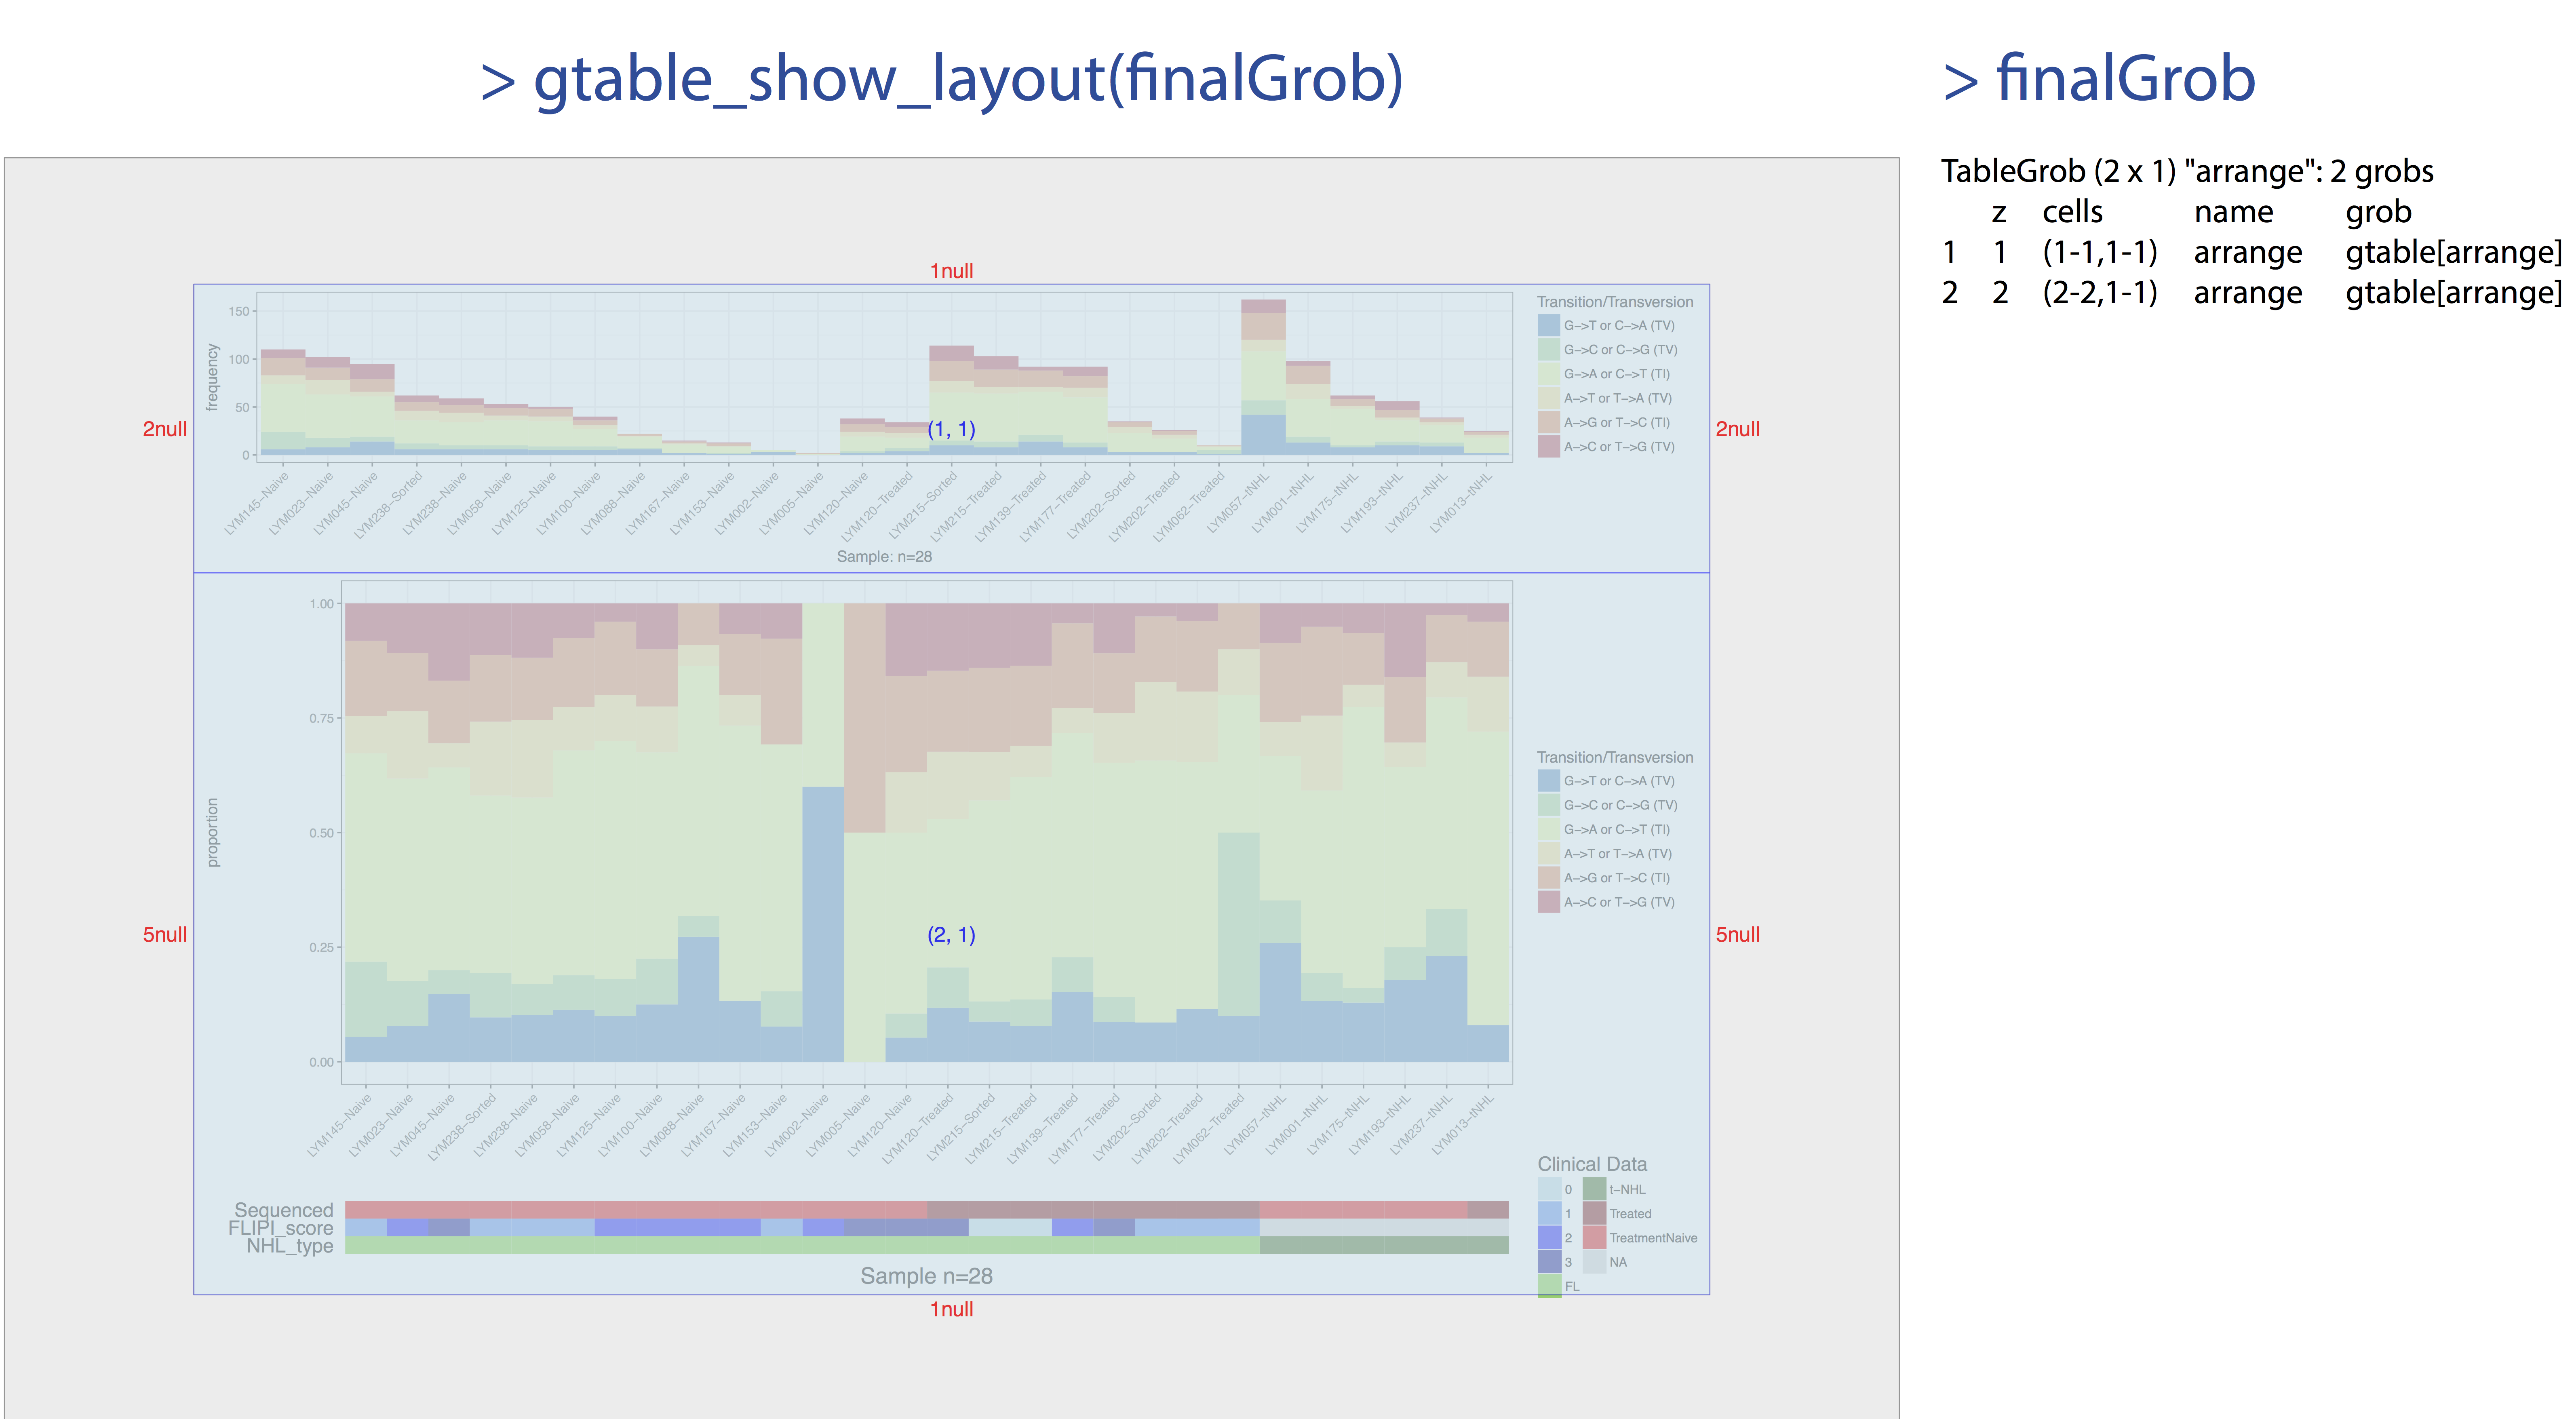Click the Clinical Data TreatmentNaive swatch
Screen dimensions: 2576x1419
[1594, 1237]
